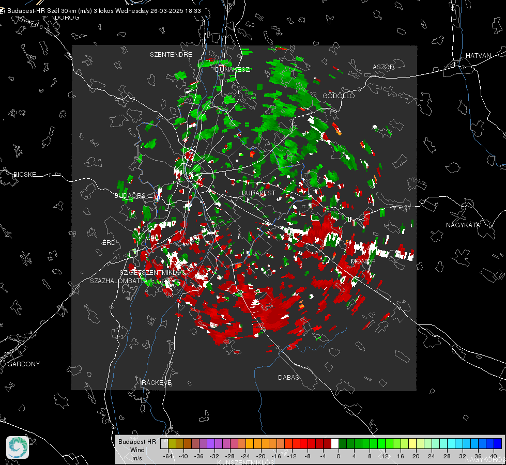Click the 'Budapest-HR Wind m/s' legend caption
Viewport: 506px width, 465px height.
(137, 450)
